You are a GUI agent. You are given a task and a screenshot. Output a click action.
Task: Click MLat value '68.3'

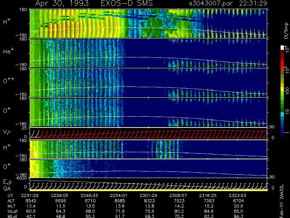click(x=149, y=216)
